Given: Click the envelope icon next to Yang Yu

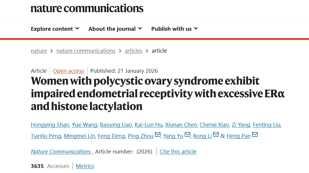Looking at the screenshot, I should (187, 135).
